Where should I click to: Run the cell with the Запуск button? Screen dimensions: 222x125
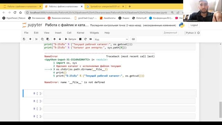(x=70, y=39)
